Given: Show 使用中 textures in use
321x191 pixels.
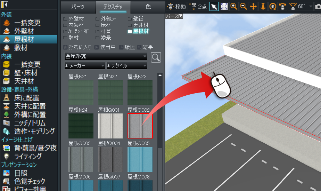Looking at the screenshot, I should (105, 47).
